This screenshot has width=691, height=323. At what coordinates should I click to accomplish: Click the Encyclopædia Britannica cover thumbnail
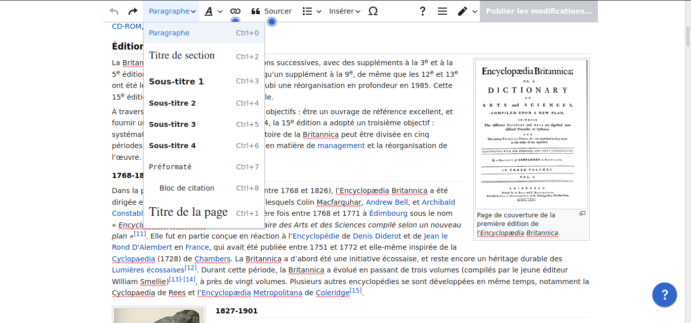point(532,134)
